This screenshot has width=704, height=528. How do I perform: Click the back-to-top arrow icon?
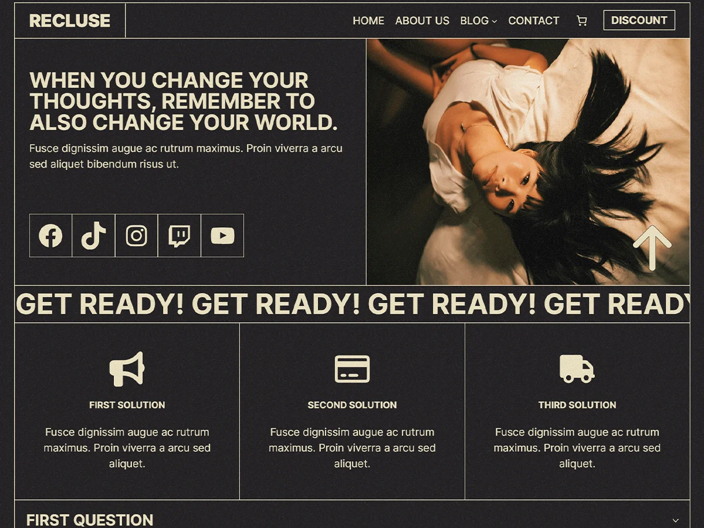[x=652, y=248]
